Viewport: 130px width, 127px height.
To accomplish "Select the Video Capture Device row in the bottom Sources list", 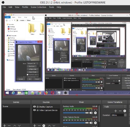I will (46, 110).
